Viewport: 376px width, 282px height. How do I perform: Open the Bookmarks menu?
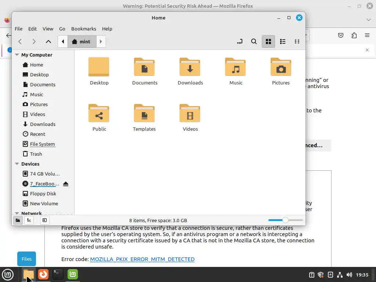(x=84, y=29)
